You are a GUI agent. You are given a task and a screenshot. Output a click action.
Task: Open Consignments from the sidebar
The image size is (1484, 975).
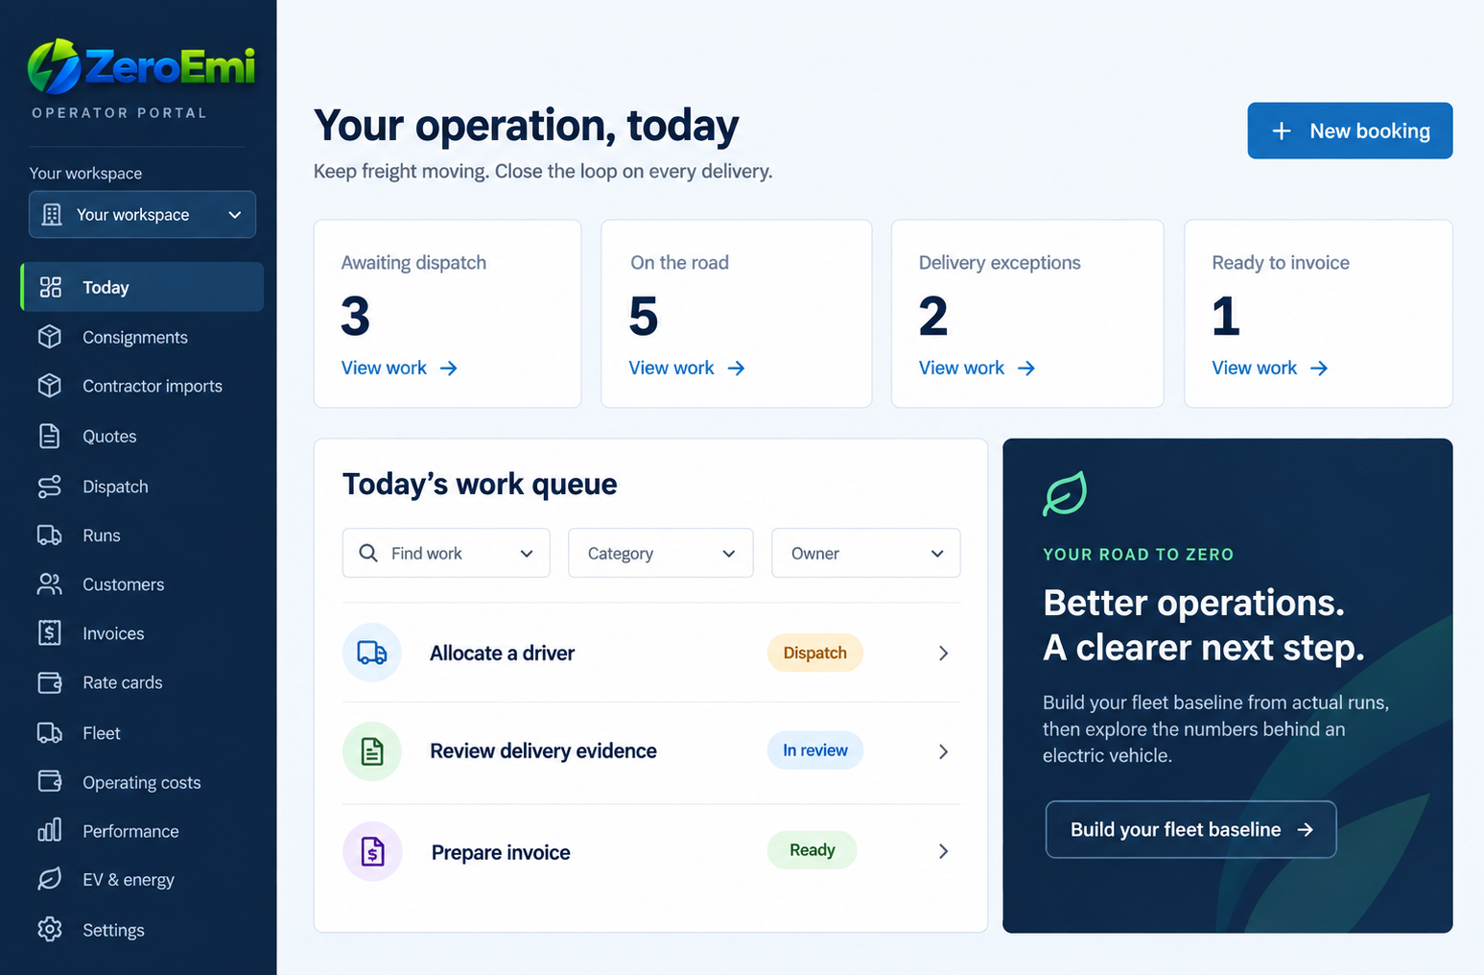click(142, 337)
